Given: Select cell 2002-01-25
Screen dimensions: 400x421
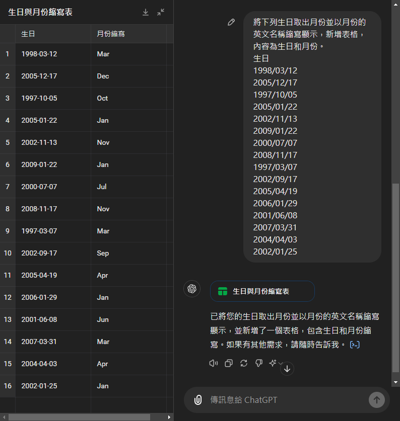Looking at the screenshot, I should coord(53,386).
